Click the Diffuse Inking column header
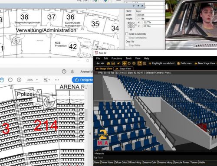This screenshot has height=166, width=217. coord(135,163)
